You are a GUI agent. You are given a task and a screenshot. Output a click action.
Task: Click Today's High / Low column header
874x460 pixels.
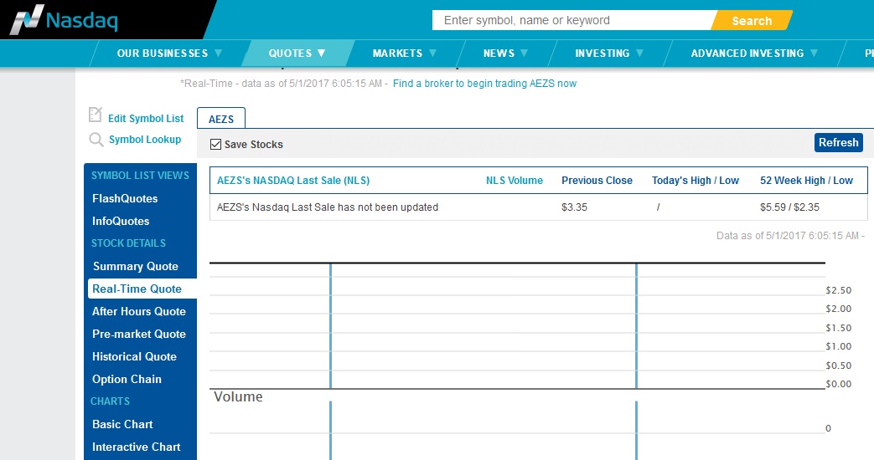(695, 180)
